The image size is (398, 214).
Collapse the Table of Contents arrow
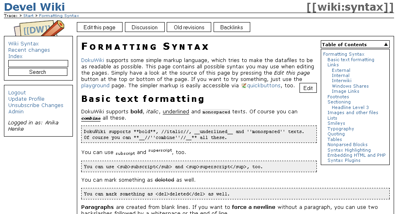(386, 45)
